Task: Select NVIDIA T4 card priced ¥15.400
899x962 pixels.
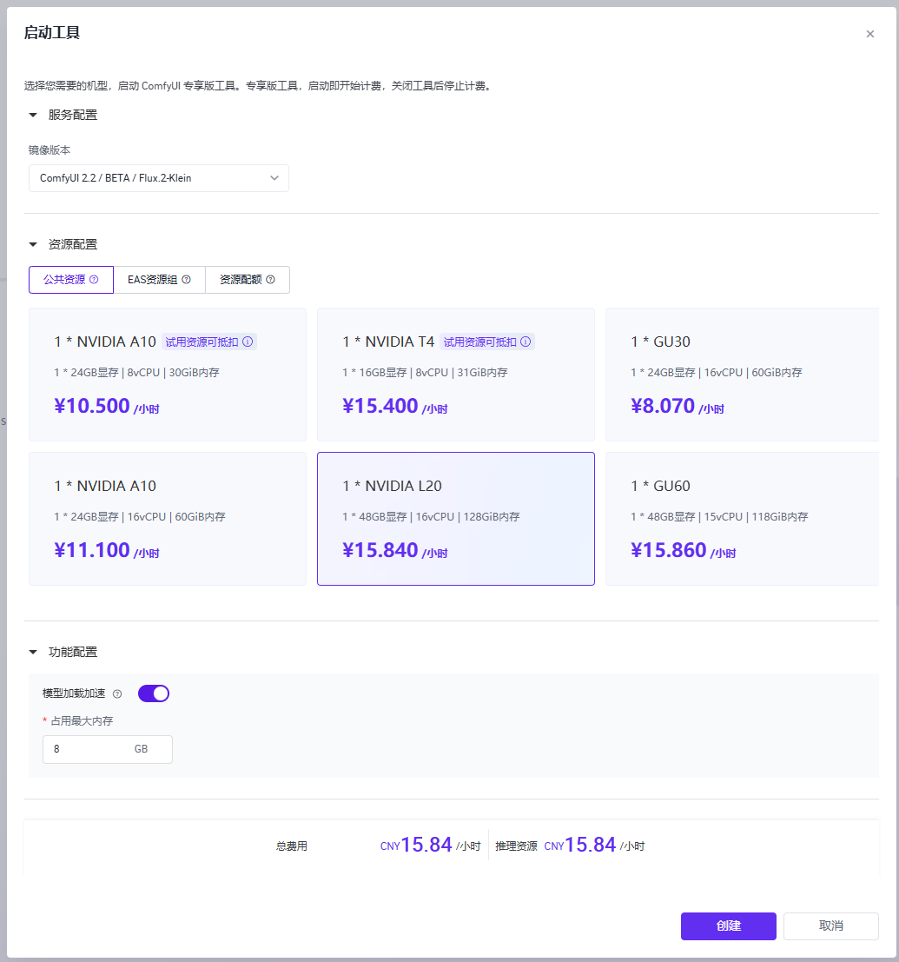Action: pyautogui.click(x=456, y=375)
